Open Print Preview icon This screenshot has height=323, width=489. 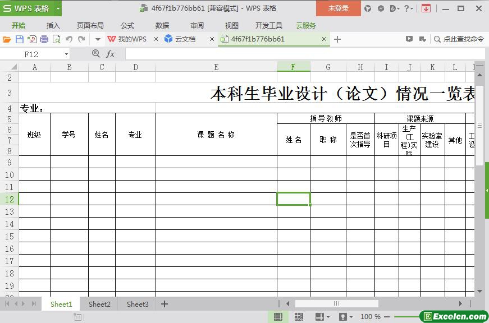[x=57, y=39]
